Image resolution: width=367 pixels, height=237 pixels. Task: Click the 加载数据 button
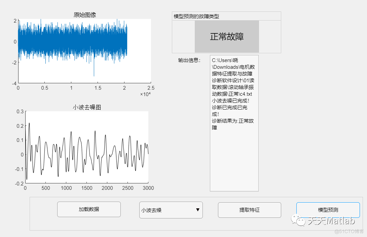click(89, 209)
